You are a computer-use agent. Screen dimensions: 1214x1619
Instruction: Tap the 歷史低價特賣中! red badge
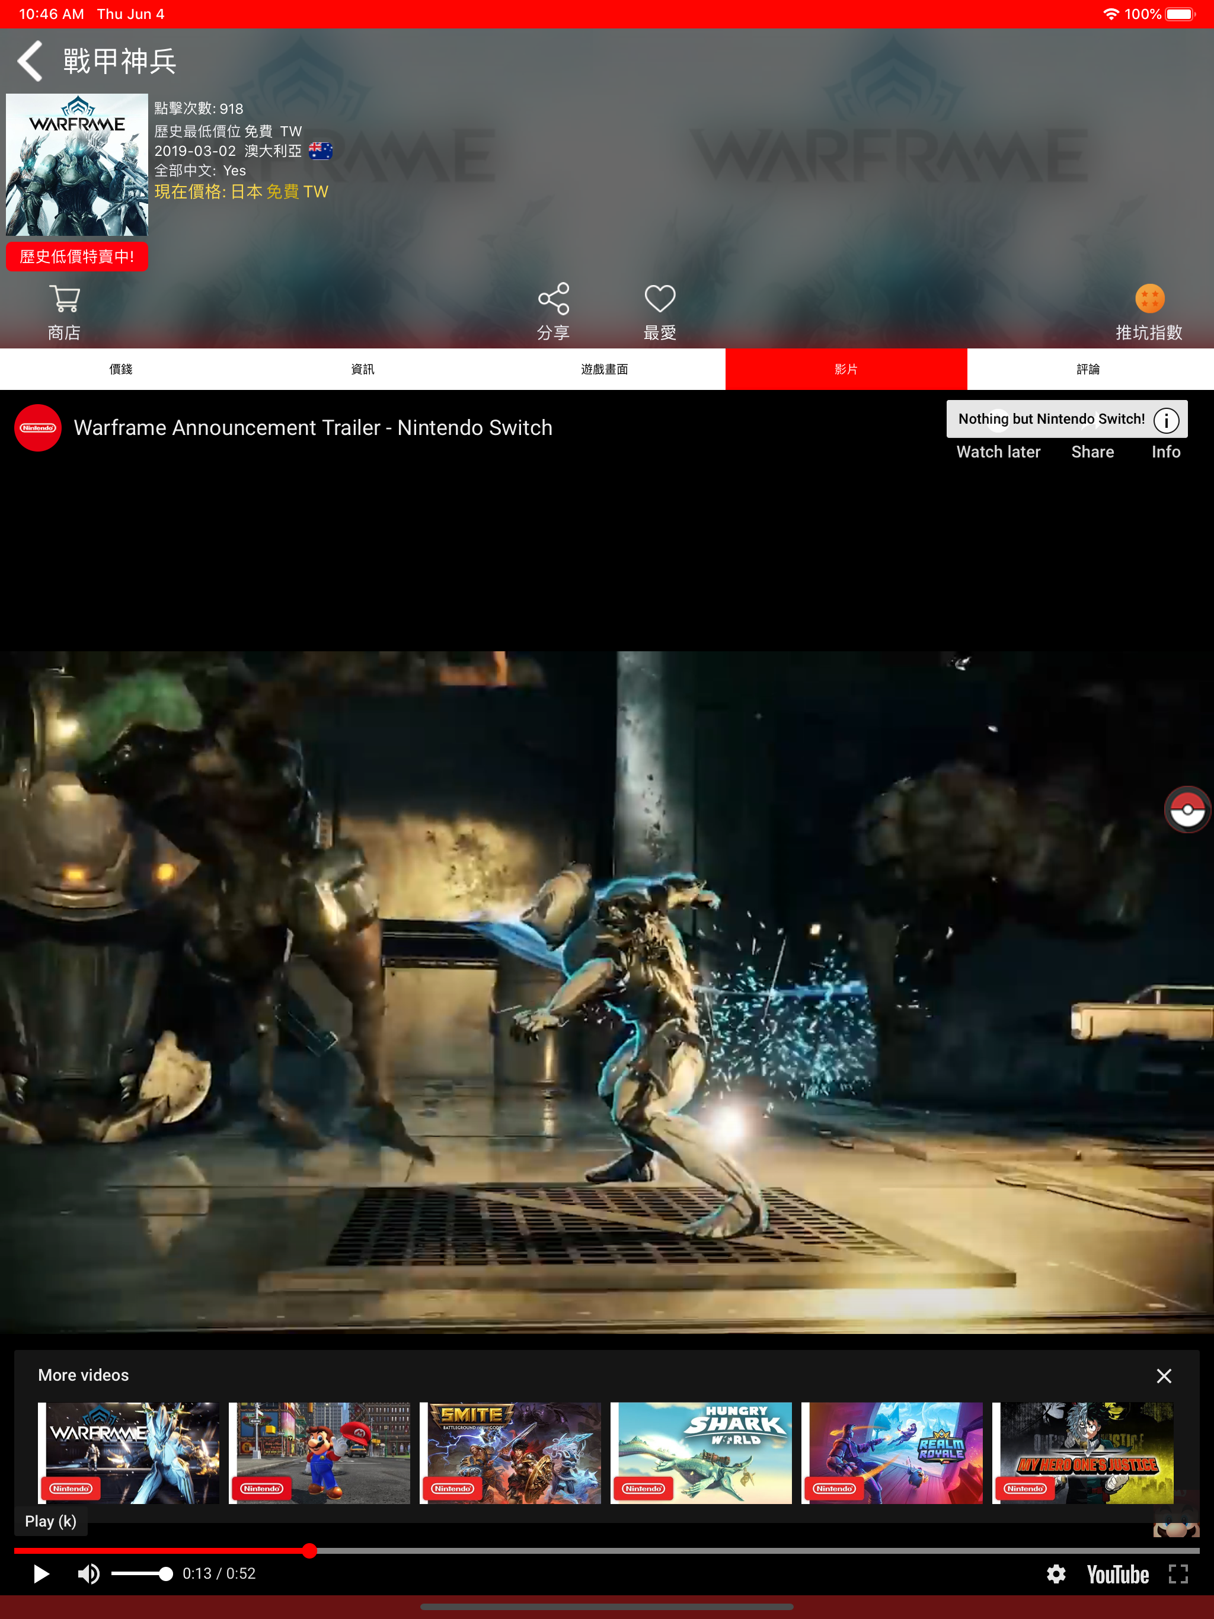77,257
